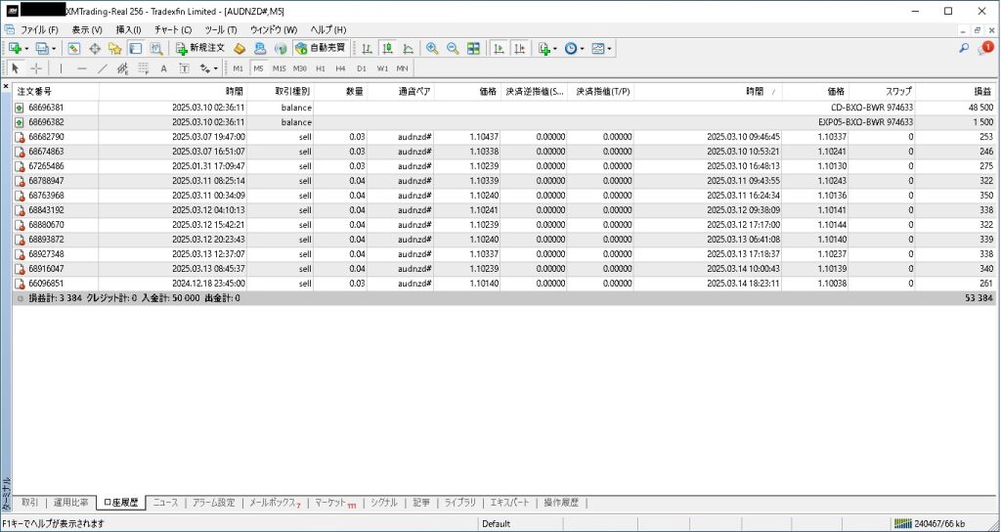
Task: Open the new chart dropdown arrow
Action: tap(26, 48)
